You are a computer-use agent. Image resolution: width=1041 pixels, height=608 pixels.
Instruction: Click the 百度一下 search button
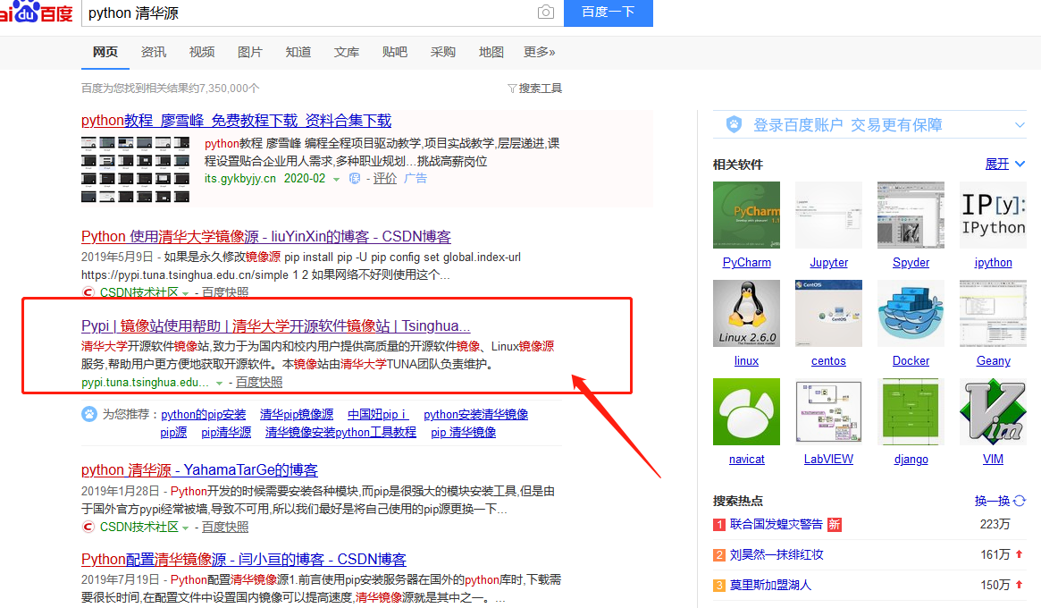[609, 12]
